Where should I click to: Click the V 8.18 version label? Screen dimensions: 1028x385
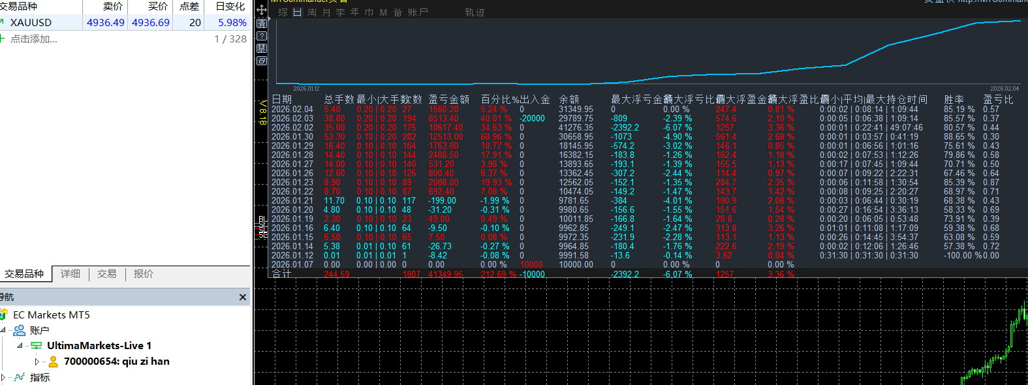262,112
